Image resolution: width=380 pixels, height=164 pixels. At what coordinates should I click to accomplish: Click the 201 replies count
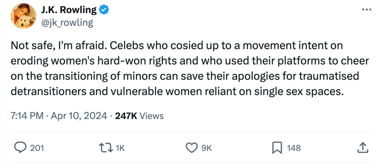[x=37, y=148]
